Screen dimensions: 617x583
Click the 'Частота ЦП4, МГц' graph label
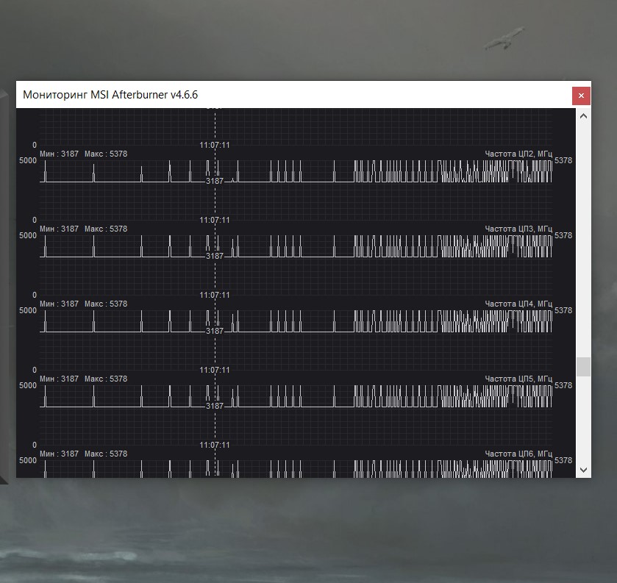coord(518,304)
